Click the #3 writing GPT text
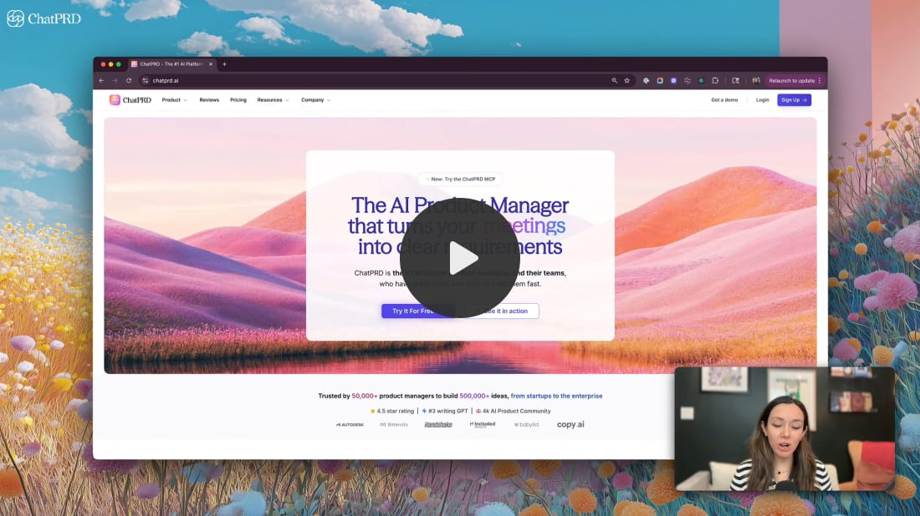 (x=445, y=411)
